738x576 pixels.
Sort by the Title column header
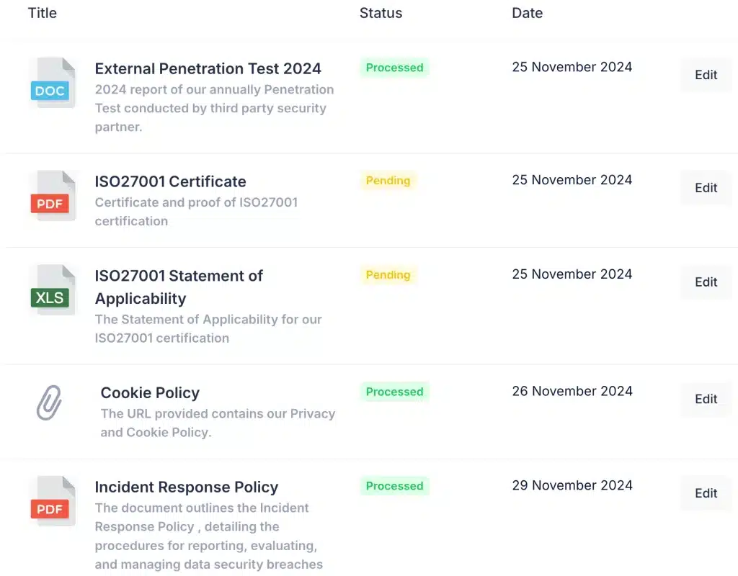point(43,13)
